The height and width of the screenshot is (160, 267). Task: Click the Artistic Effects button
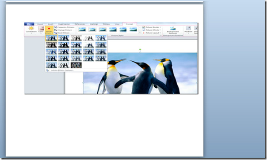[49, 30]
